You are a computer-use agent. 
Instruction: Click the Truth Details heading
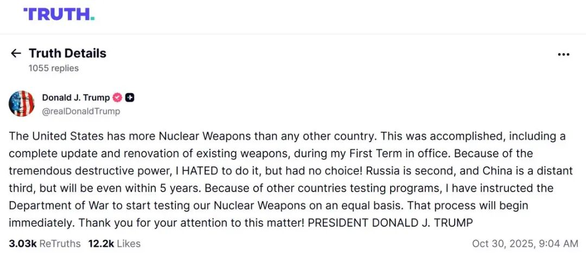pyautogui.click(x=67, y=53)
